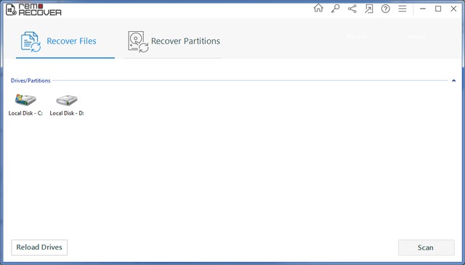Maximize the Remo Recover window
The width and height of the screenshot is (465, 265).
tap(438, 9)
